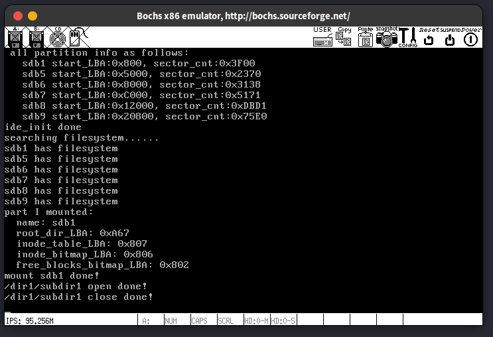This screenshot has width=493, height=337.
Task: Click the 'sdb1 has filesystem' line
Action: click(61, 149)
